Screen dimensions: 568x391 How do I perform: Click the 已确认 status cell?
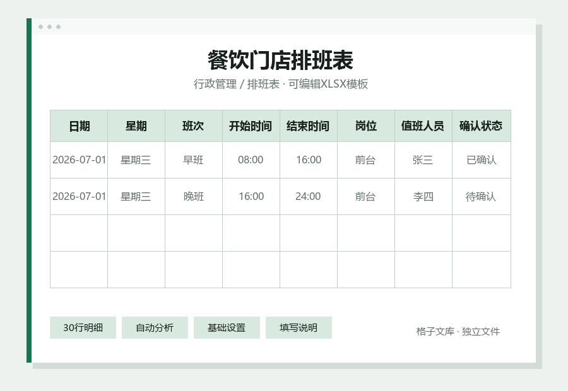click(482, 160)
